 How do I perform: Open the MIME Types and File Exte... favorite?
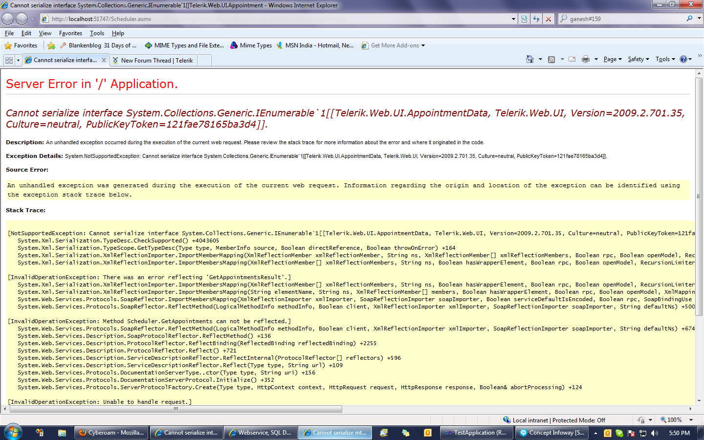click(x=184, y=45)
